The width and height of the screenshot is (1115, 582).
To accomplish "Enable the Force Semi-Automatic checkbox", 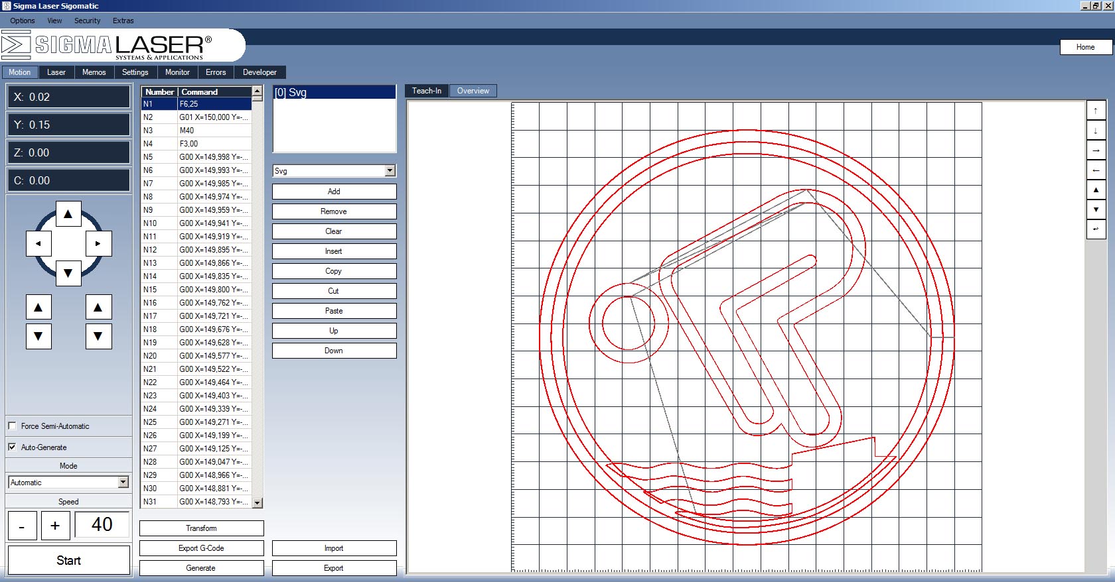I will [x=13, y=426].
